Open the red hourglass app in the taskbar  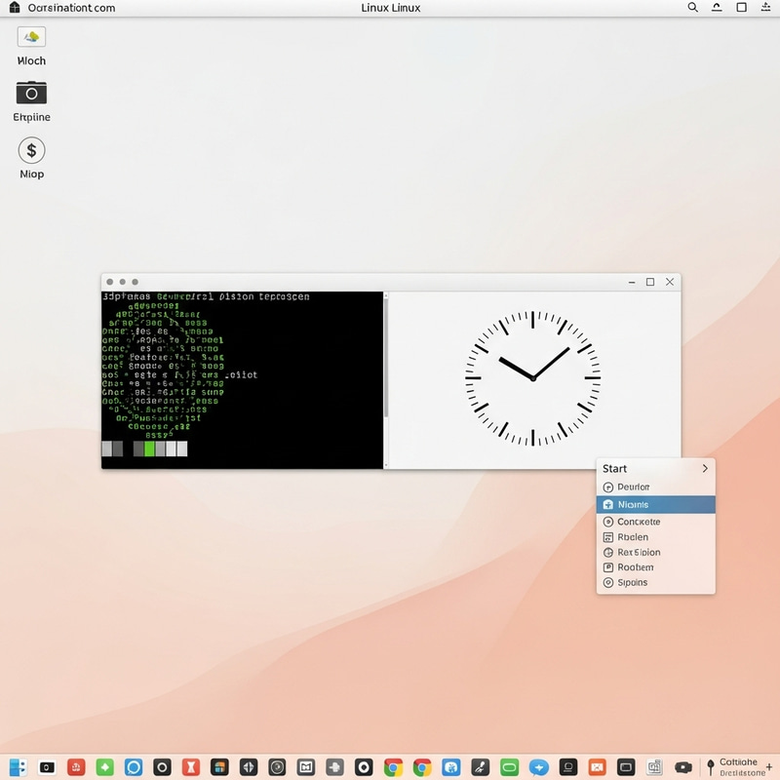[x=191, y=767]
